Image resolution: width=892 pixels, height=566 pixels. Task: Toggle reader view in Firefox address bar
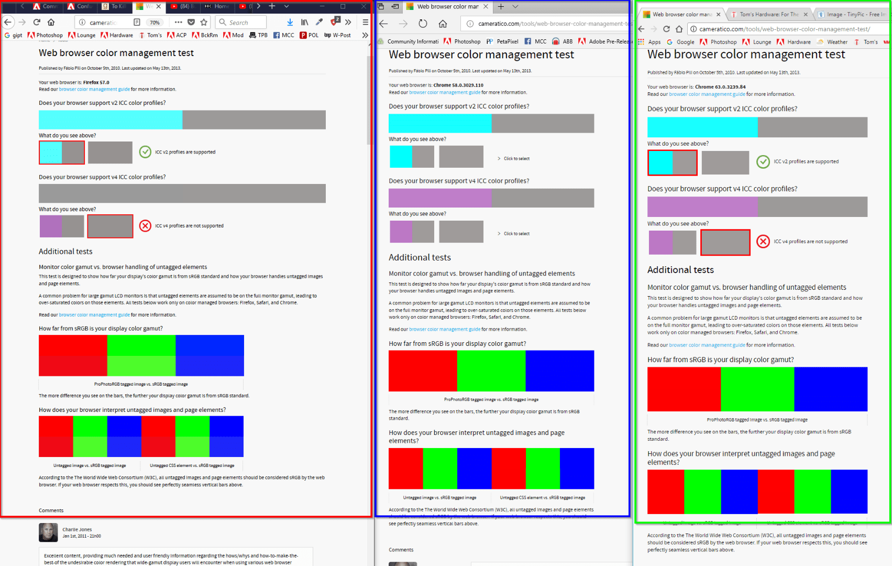(x=137, y=22)
